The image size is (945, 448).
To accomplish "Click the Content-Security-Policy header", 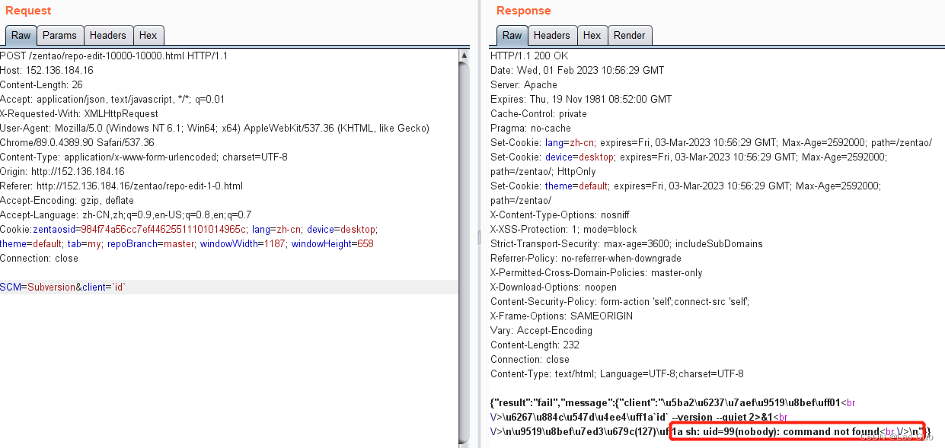I will pyautogui.click(x=620, y=302).
